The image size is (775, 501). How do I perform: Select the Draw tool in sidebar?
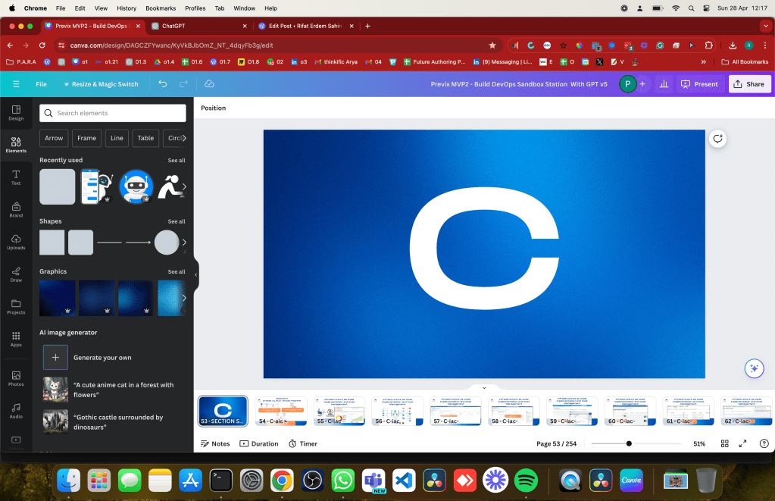point(16,274)
